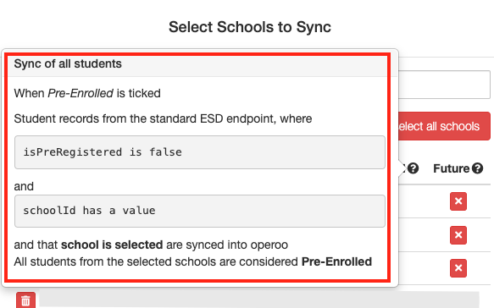Click the search input above Select all schools
This screenshot has height=308, width=494.
point(444,85)
